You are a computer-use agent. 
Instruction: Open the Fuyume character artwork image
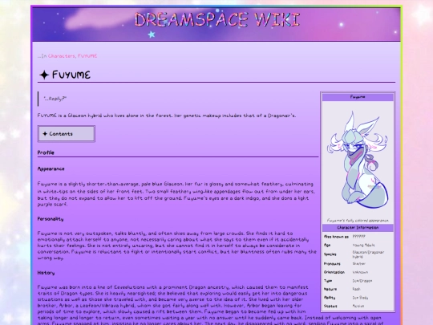pos(358,160)
